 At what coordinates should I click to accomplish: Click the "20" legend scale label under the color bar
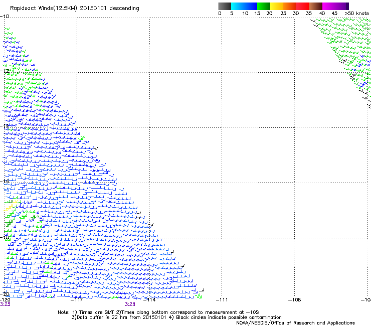tap(269, 14)
